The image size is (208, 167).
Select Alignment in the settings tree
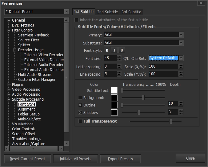coord(26,109)
